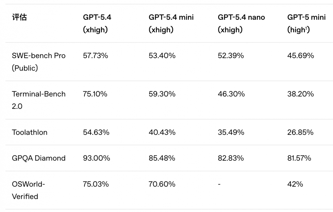Click the Terminal-Bench 2.0 row label
Viewport: 333px width, 212px height.
(x=39, y=100)
